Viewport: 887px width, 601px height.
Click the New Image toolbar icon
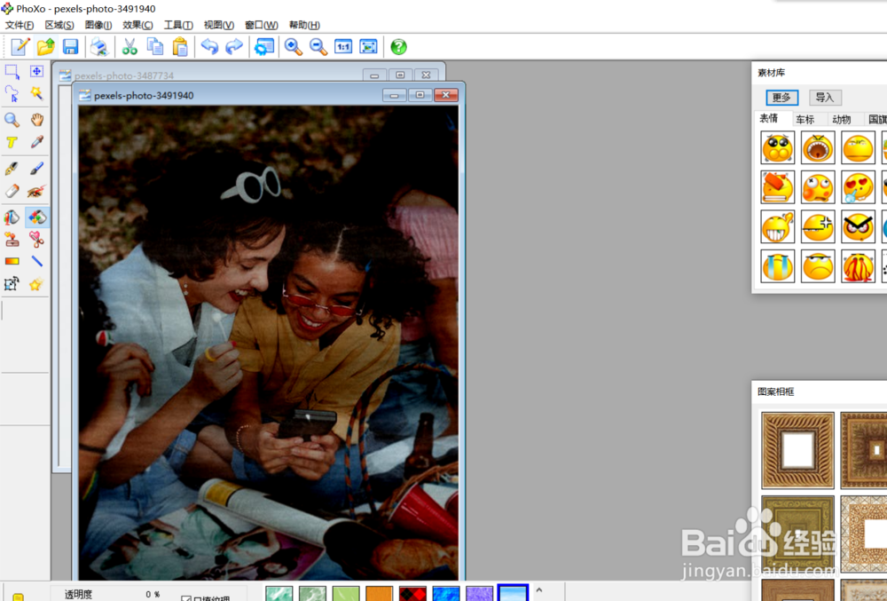(x=21, y=46)
